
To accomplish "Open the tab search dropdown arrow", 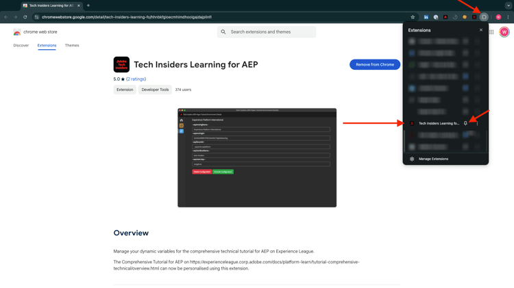I will coord(509,5).
